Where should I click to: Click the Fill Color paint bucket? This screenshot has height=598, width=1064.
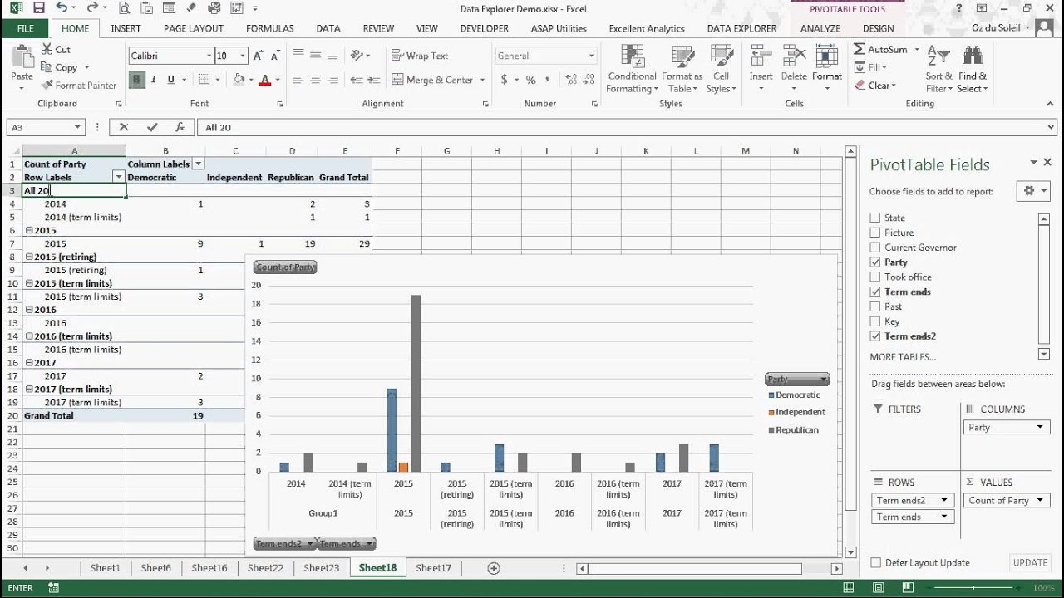(x=239, y=80)
